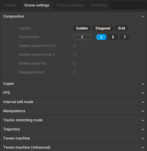Collapse the Composition section arrow

pos(143,16)
